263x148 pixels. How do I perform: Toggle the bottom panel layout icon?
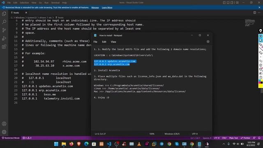coord(228,2)
